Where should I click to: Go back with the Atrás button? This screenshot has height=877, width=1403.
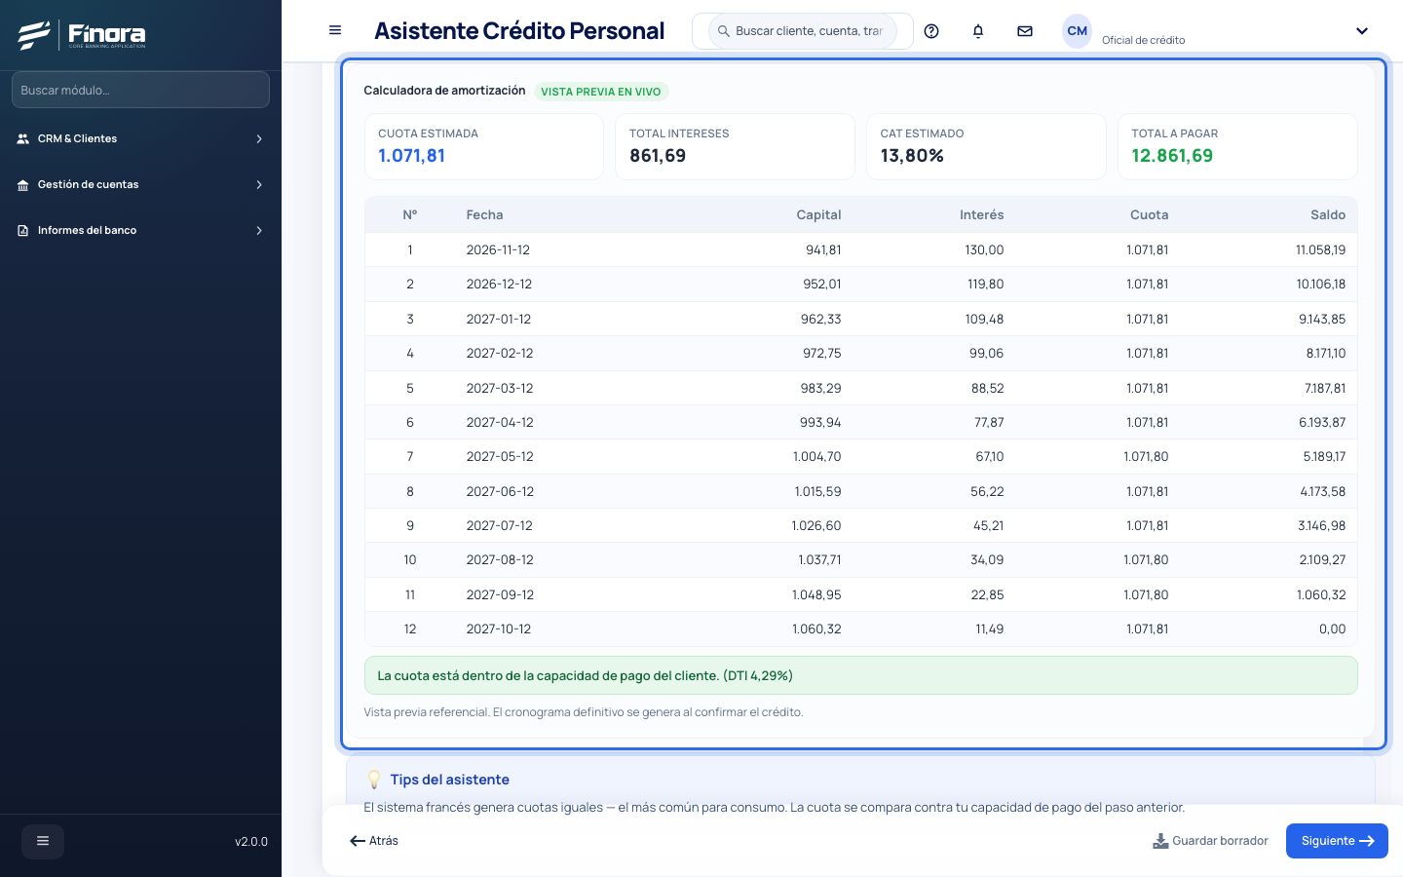(374, 841)
